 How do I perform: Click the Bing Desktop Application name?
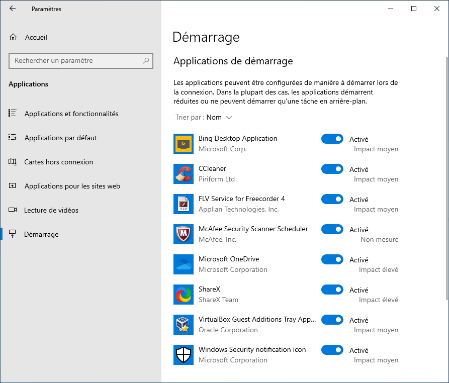238,138
